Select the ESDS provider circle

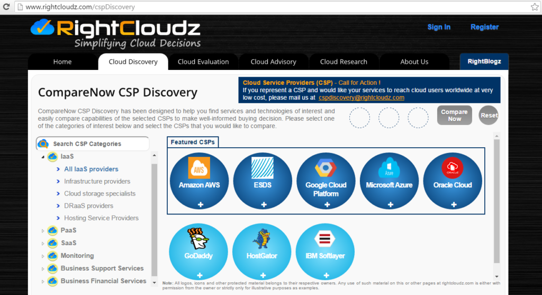(x=263, y=181)
